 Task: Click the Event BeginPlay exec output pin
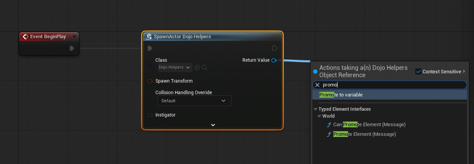coord(72,48)
